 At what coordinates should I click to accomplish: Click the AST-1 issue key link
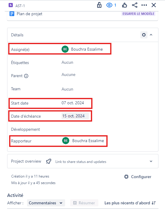click(x=20, y=6)
